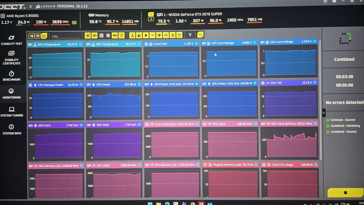Open GPU Power graph info button

139,84
